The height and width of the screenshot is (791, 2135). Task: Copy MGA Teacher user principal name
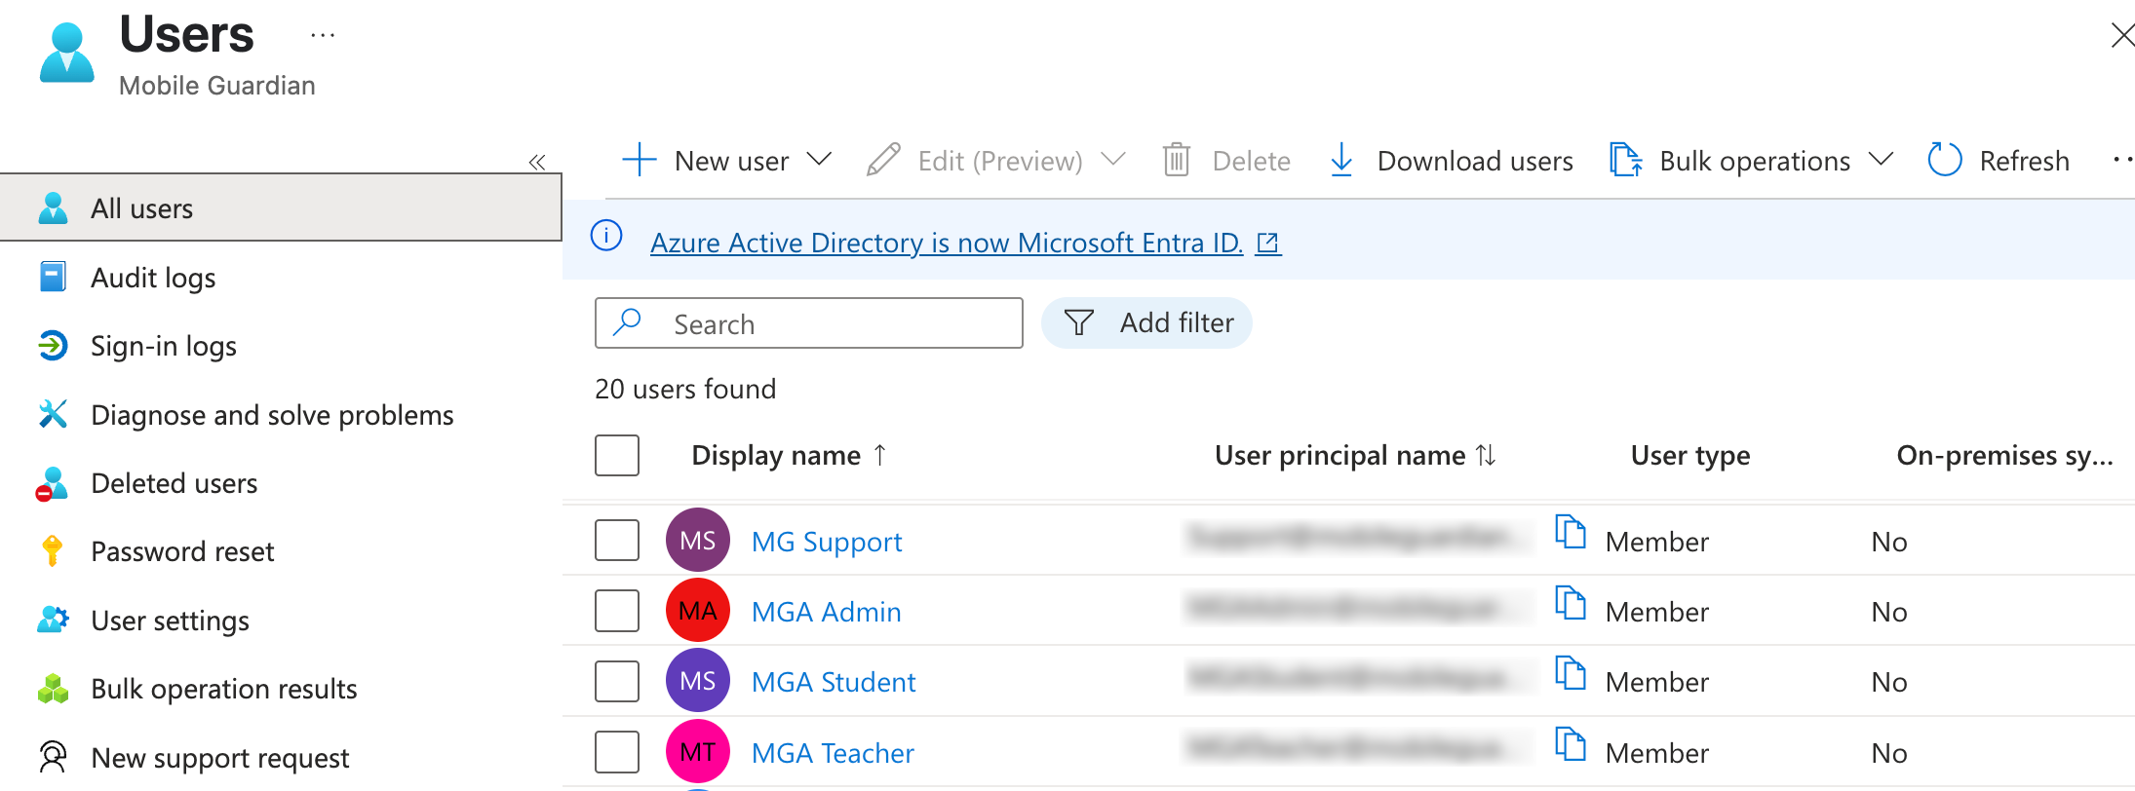click(1570, 744)
